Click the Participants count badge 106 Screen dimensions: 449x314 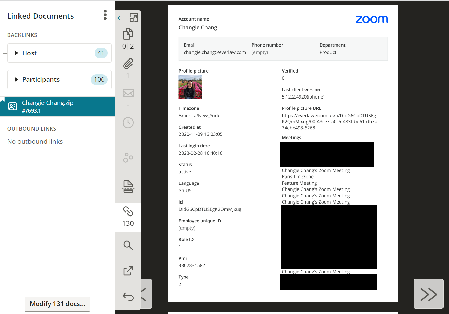point(99,79)
